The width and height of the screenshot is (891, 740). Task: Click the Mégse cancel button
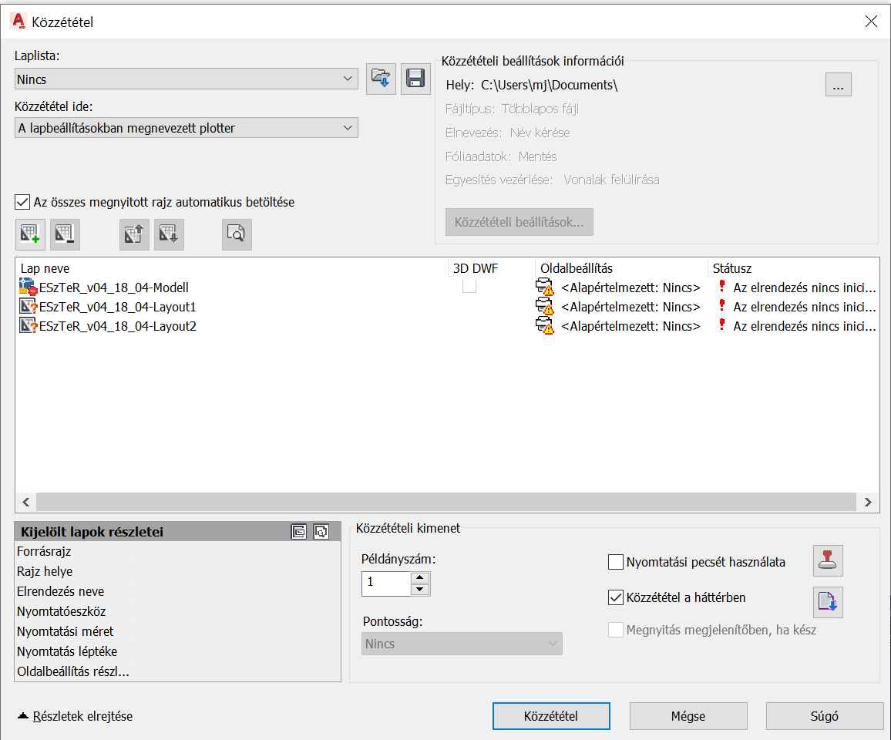point(688,716)
